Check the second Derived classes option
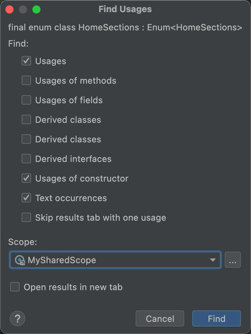This screenshot has width=251, height=334. point(26,139)
